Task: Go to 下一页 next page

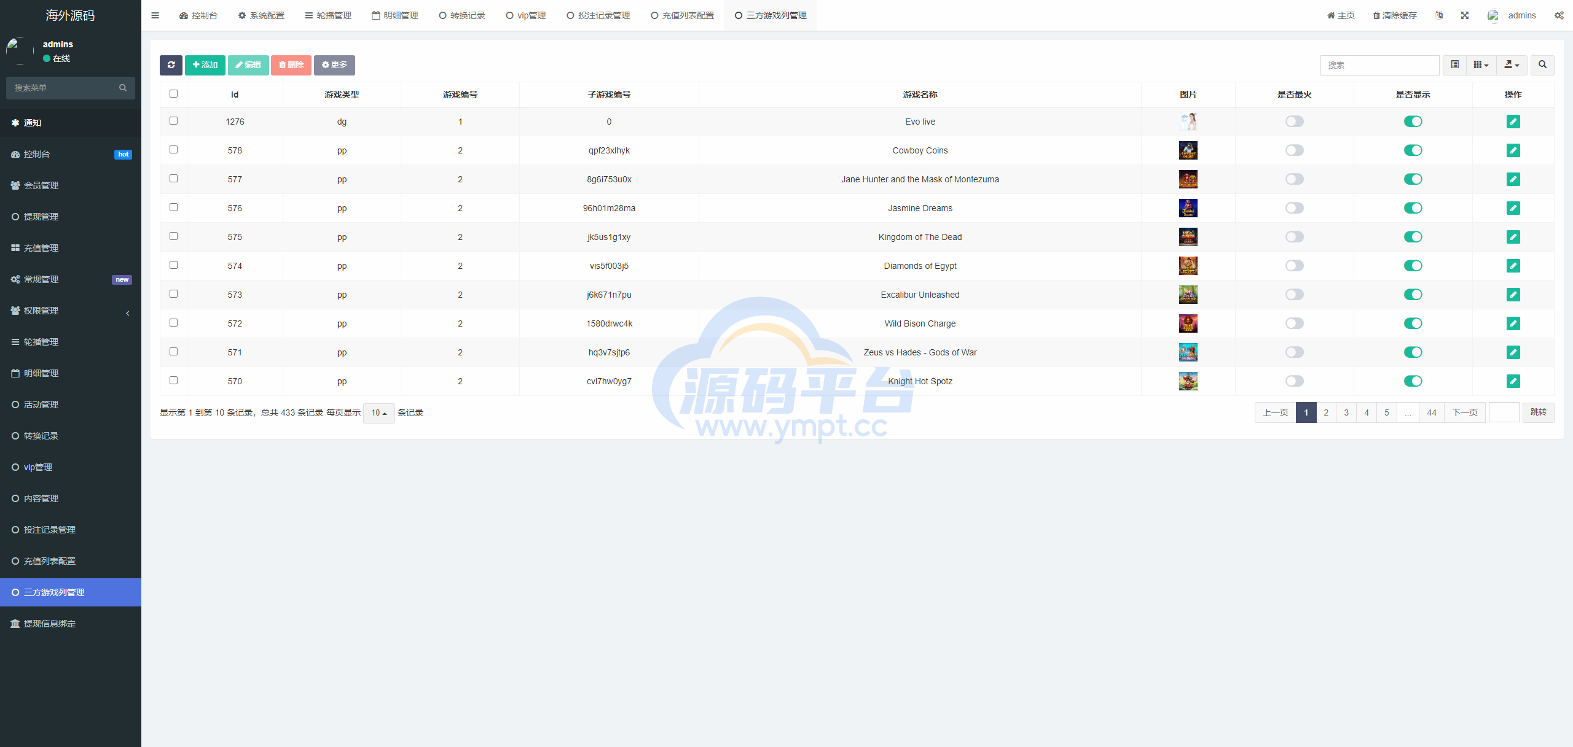Action: click(x=1465, y=412)
